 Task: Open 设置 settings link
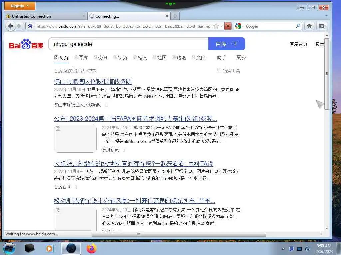pos(319,44)
